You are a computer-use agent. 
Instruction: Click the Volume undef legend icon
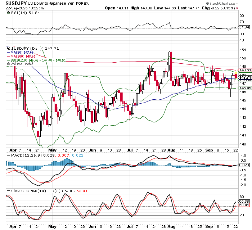point(9,65)
